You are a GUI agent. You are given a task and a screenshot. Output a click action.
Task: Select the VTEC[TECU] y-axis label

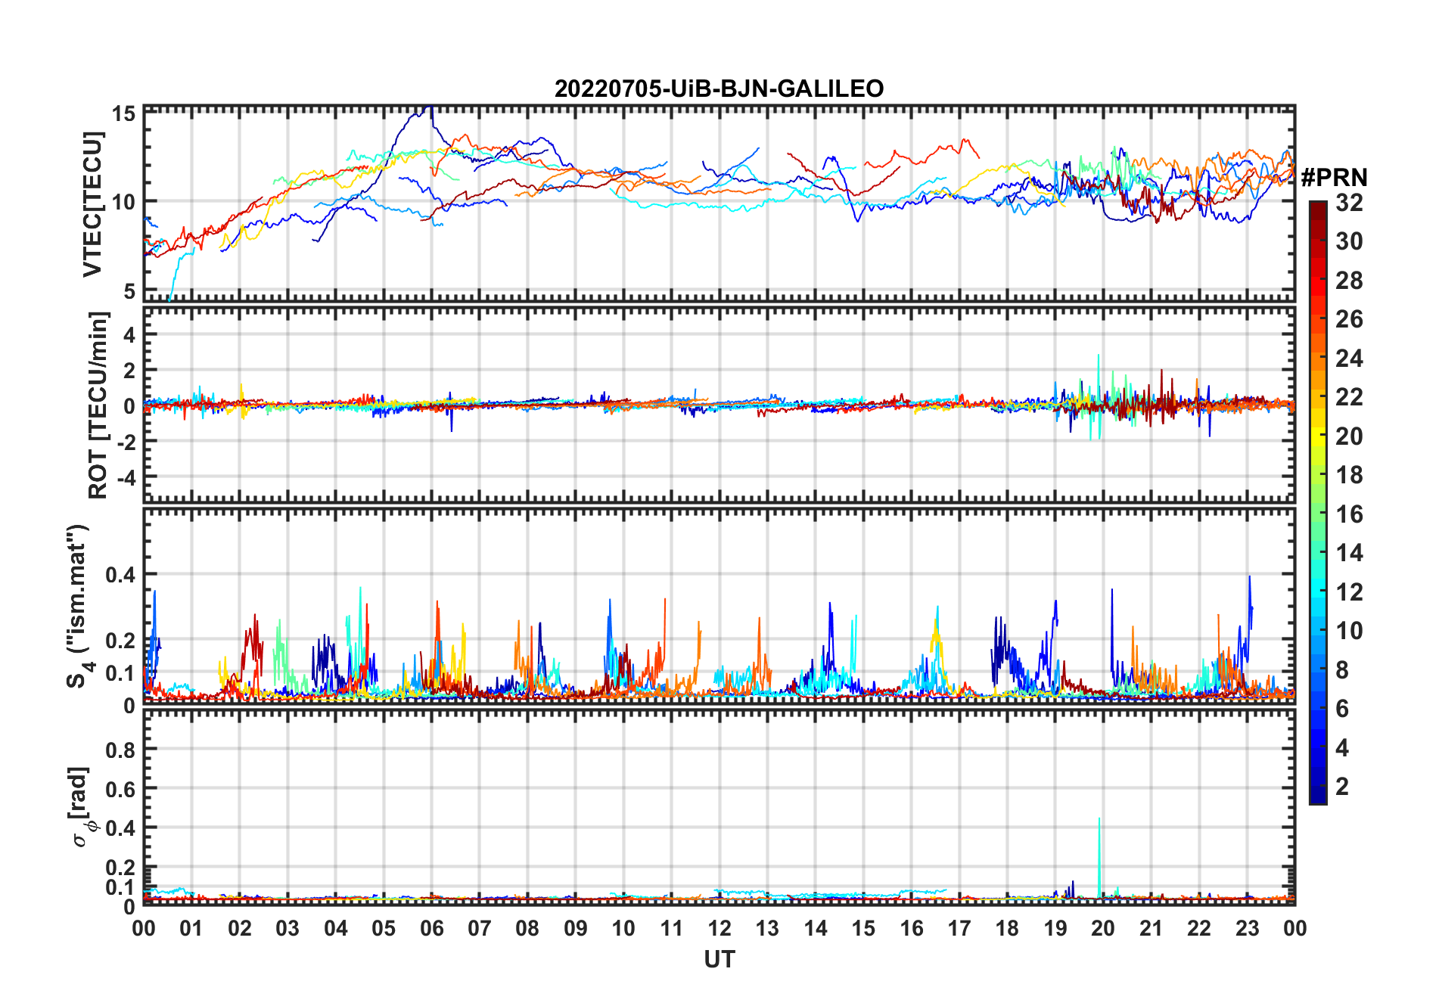pos(92,204)
